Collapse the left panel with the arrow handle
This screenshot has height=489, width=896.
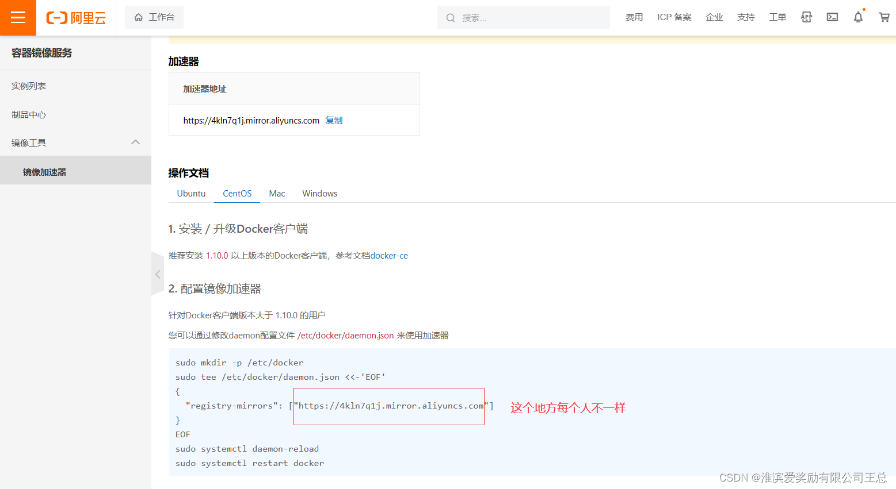(158, 274)
